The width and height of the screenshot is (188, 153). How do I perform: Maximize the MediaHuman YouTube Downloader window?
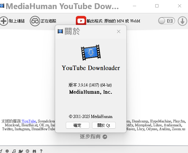(157, 6)
